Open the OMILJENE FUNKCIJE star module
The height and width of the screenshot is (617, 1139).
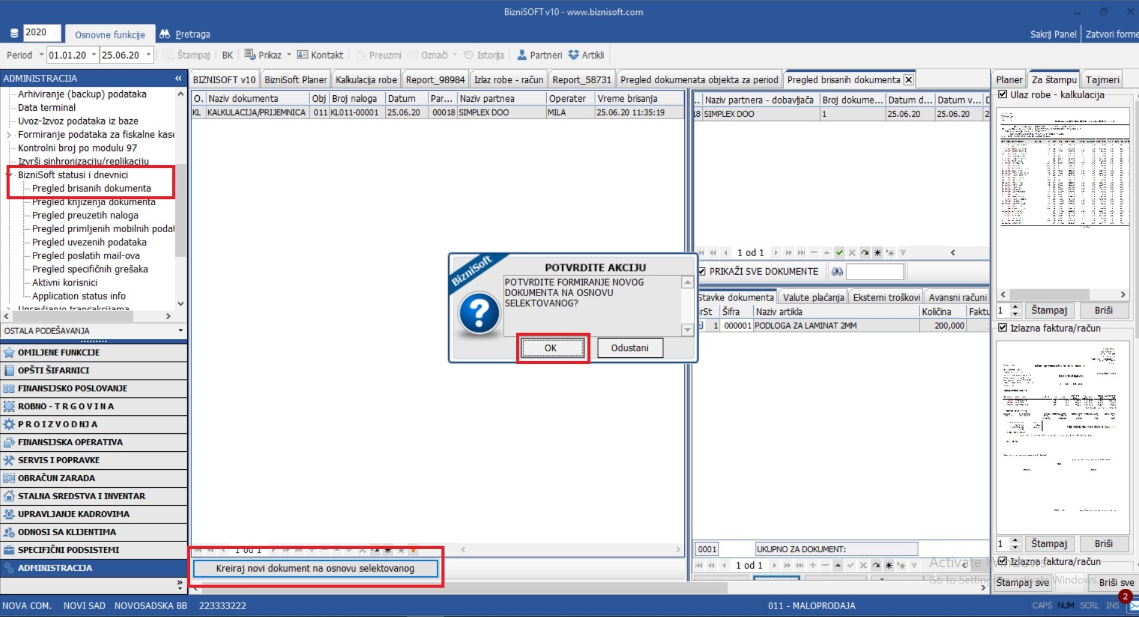tap(94, 352)
